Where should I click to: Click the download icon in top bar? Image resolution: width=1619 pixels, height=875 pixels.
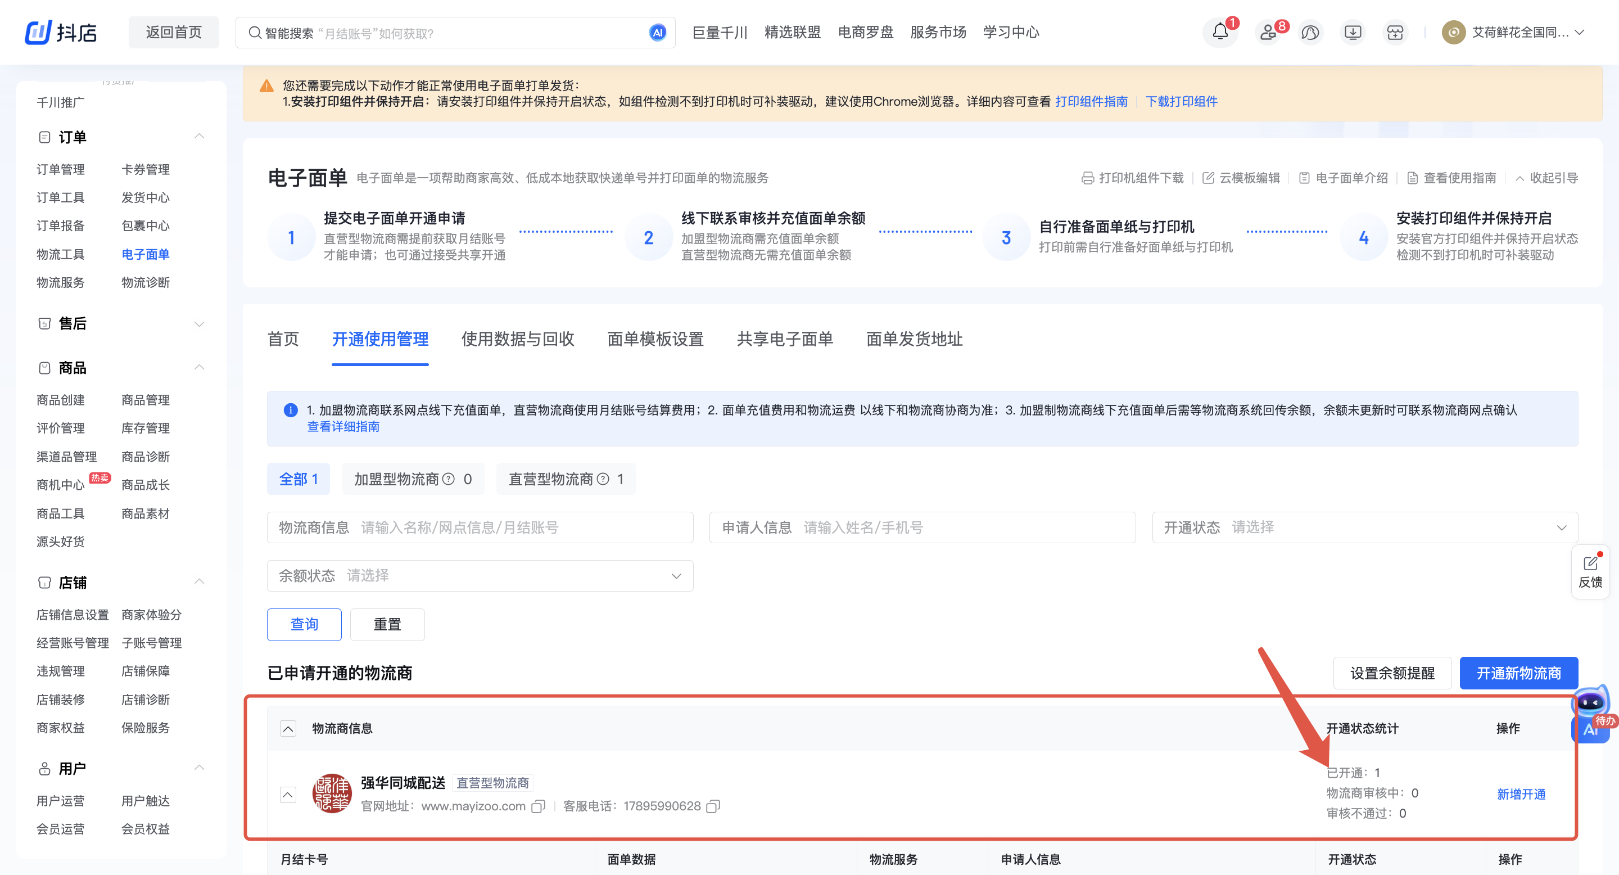tap(1353, 32)
